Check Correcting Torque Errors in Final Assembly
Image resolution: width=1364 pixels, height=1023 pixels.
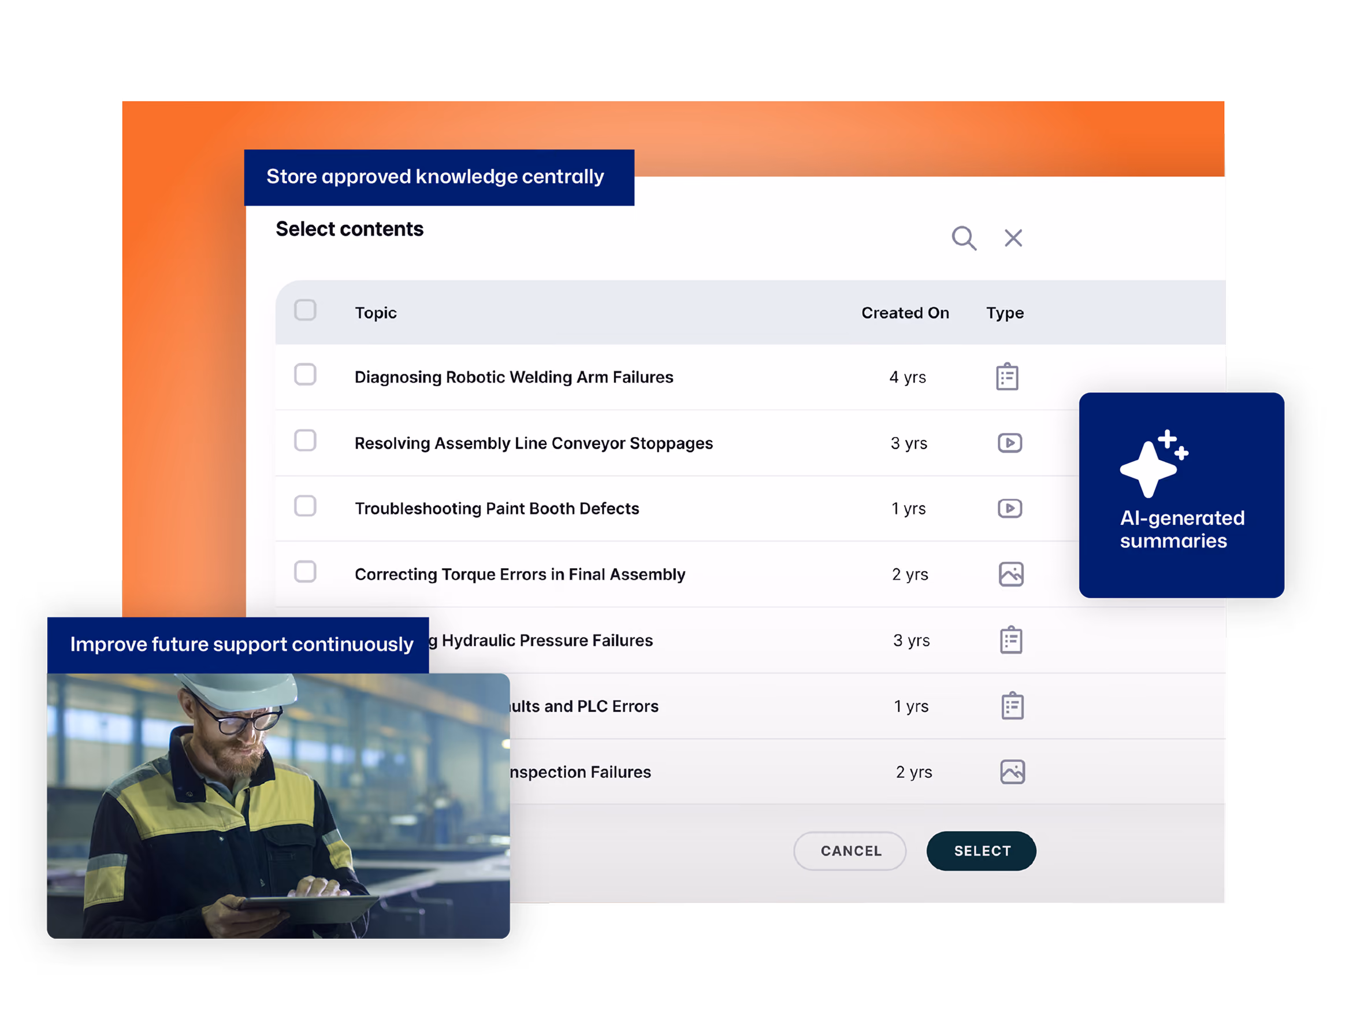[305, 572]
